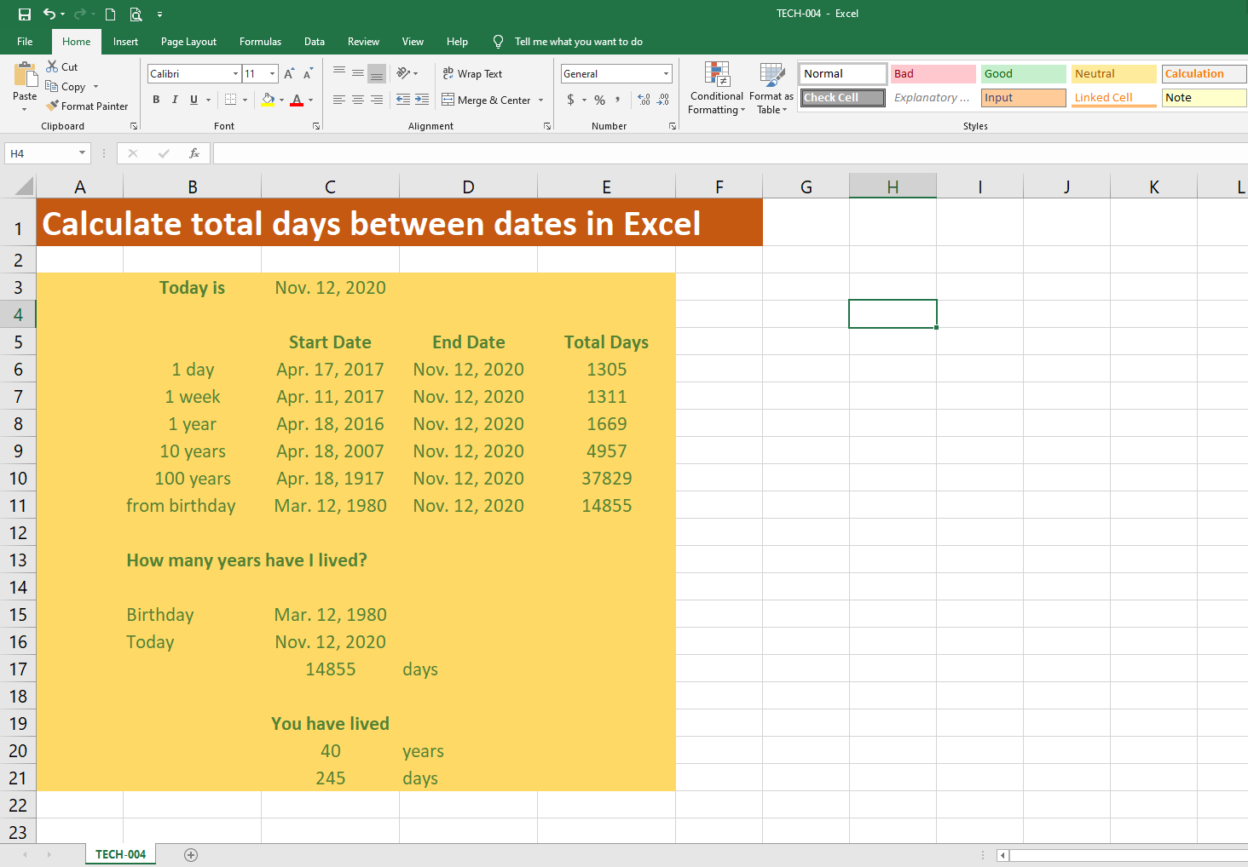
Task: Toggle Italic formatting
Action: pos(175,100)
